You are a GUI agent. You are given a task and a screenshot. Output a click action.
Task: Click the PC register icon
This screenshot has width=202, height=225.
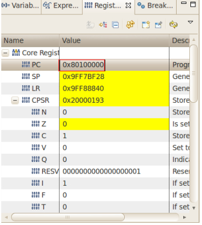26,65
